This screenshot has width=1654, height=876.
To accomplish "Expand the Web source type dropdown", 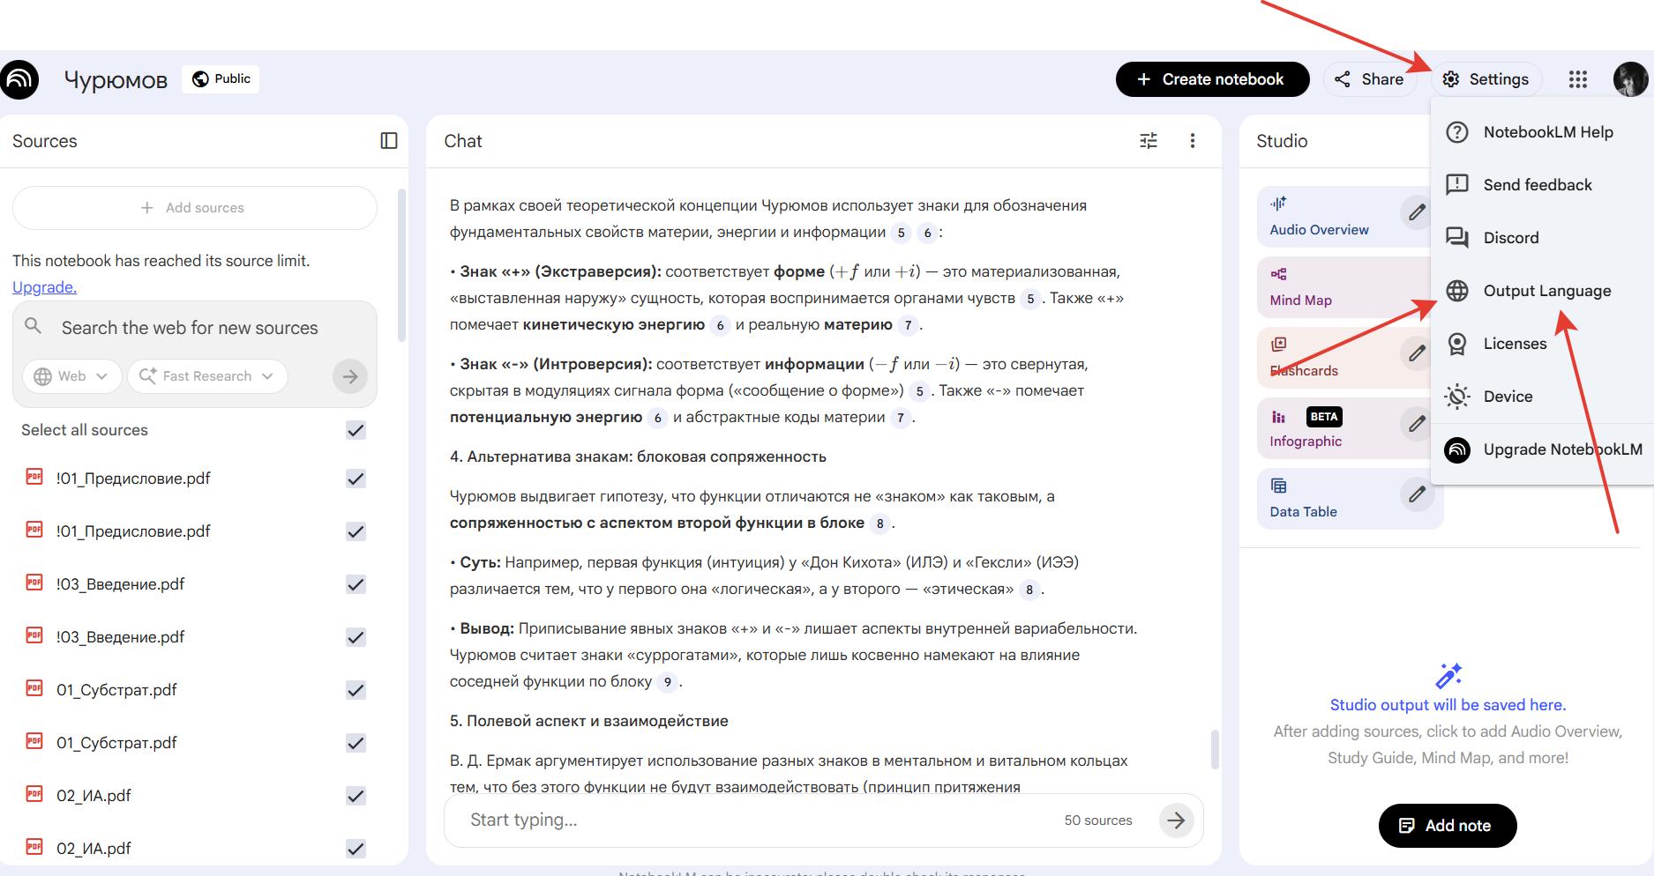I will pos(71,376).
